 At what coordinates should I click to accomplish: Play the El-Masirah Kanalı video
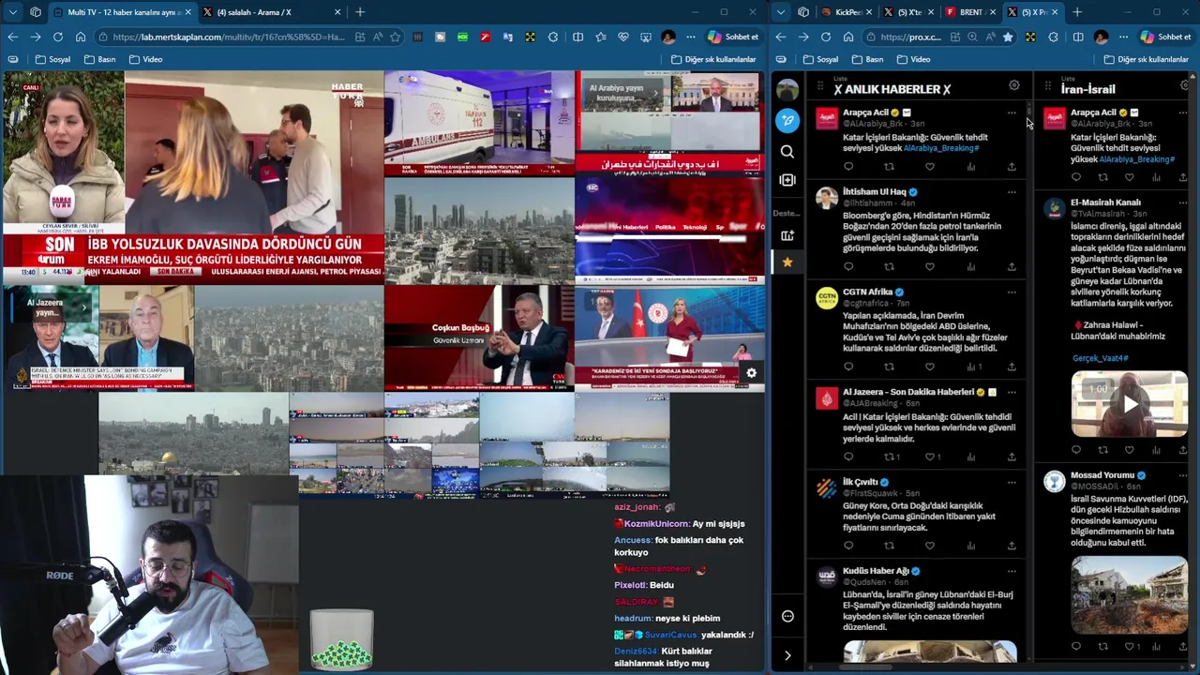coord(1130,404)
